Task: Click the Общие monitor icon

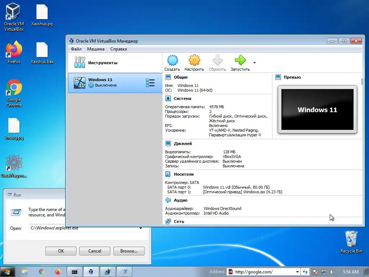Action: pos(168,77)
